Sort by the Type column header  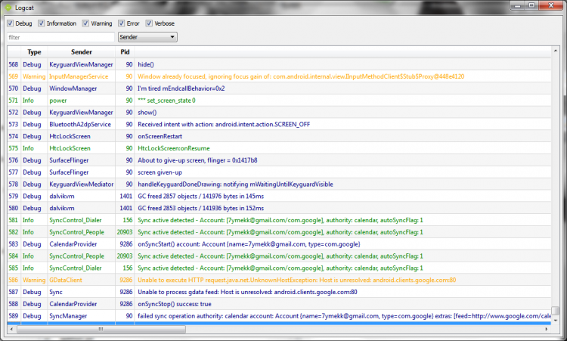pyautogui.click(x=34, y=52)
